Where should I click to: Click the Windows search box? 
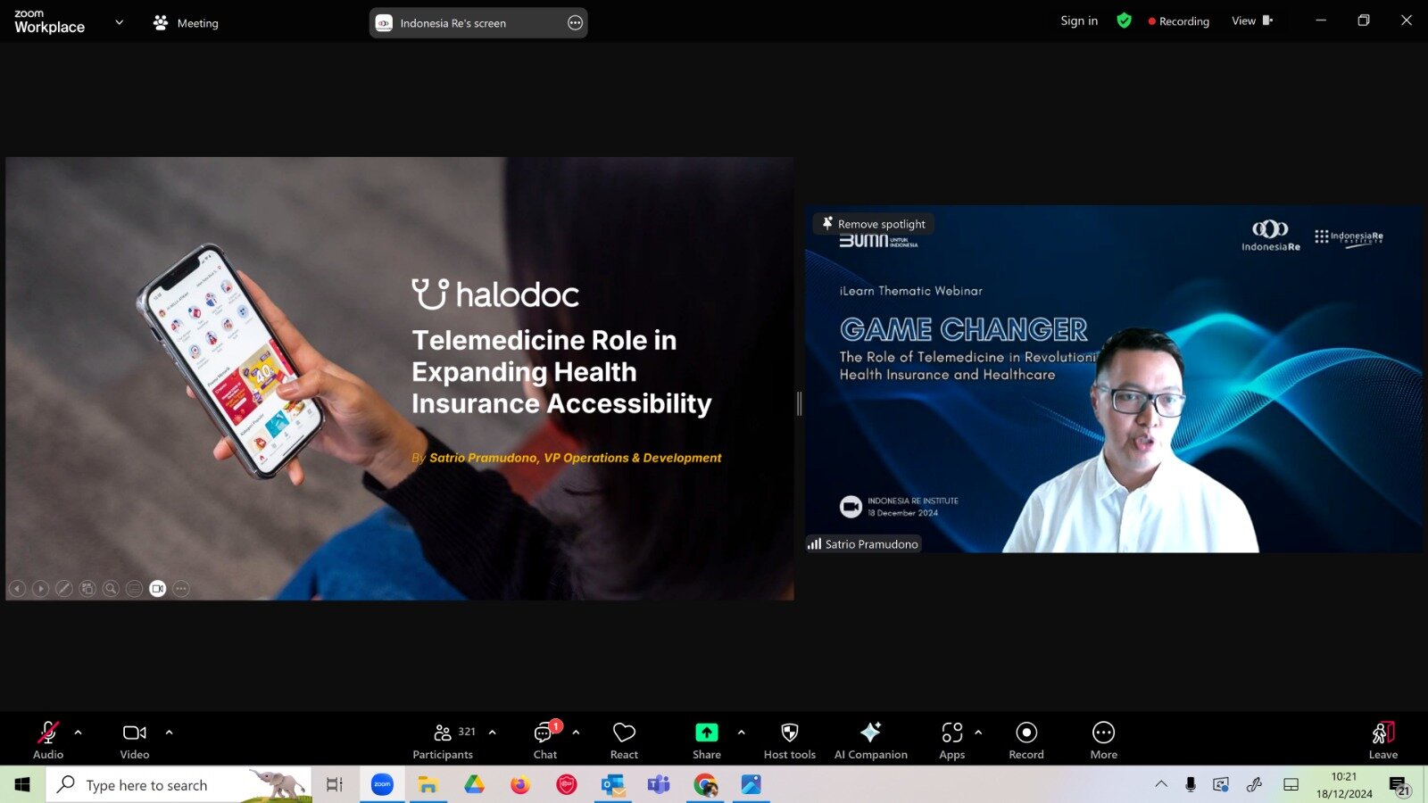(178, 785)
